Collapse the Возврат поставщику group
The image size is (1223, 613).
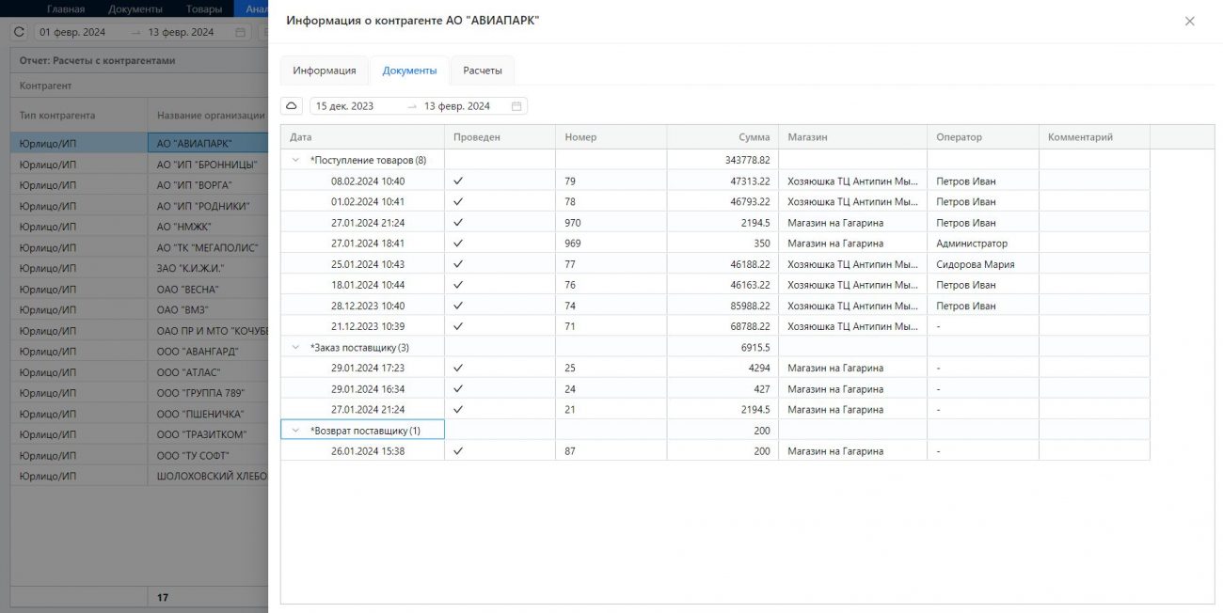pyautogui.click(x=295, y=431)
